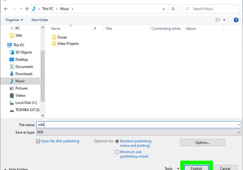Select the iTunes folder icon
243x170 pixels.
(x=54, y=37)
